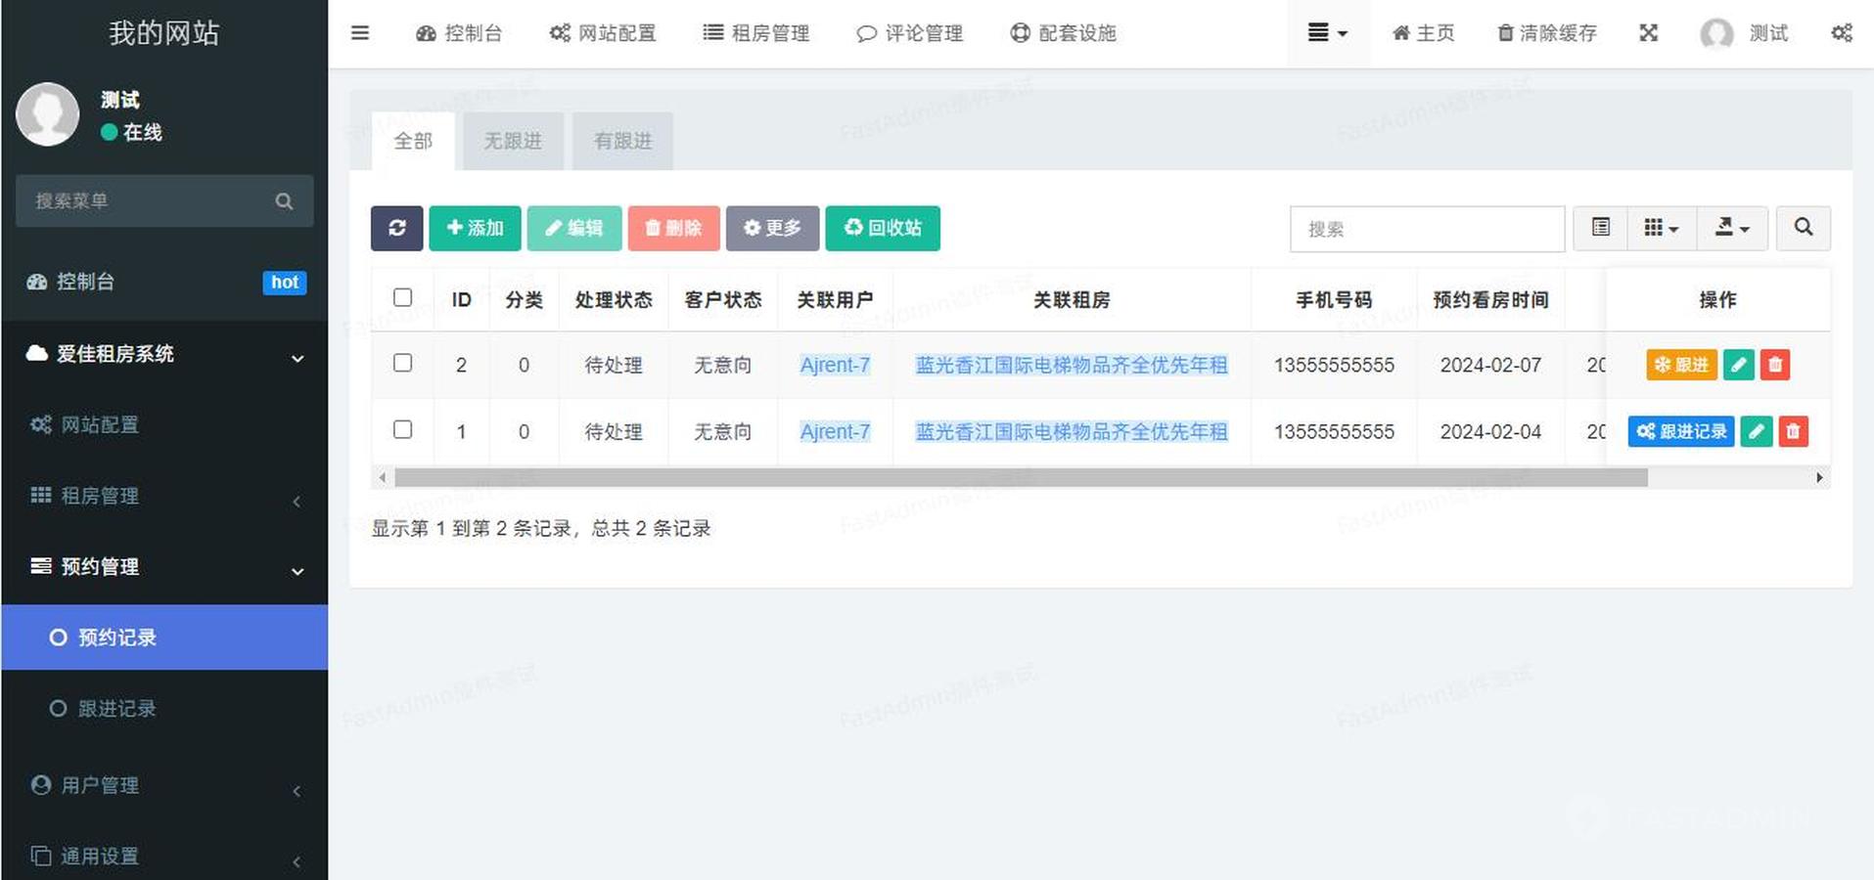
Task: Open the export data dropdown
Action: [1731, 228]
